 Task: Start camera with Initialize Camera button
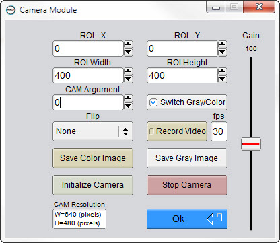[x=93, y=185]
